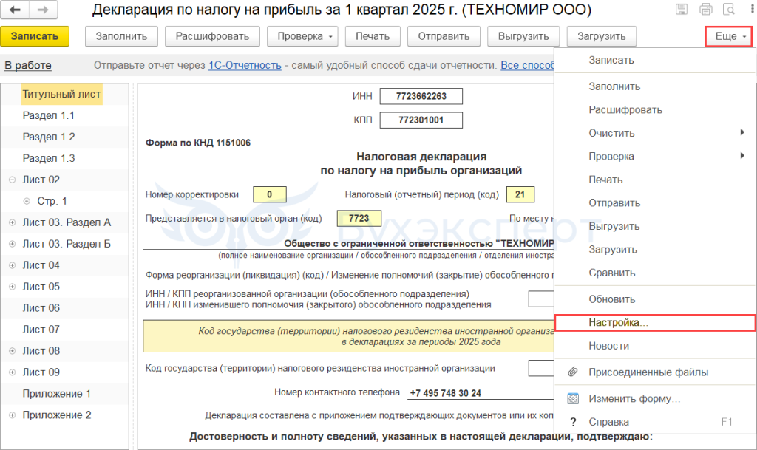Click the three-dot kebab menu icon

[750, 10]
